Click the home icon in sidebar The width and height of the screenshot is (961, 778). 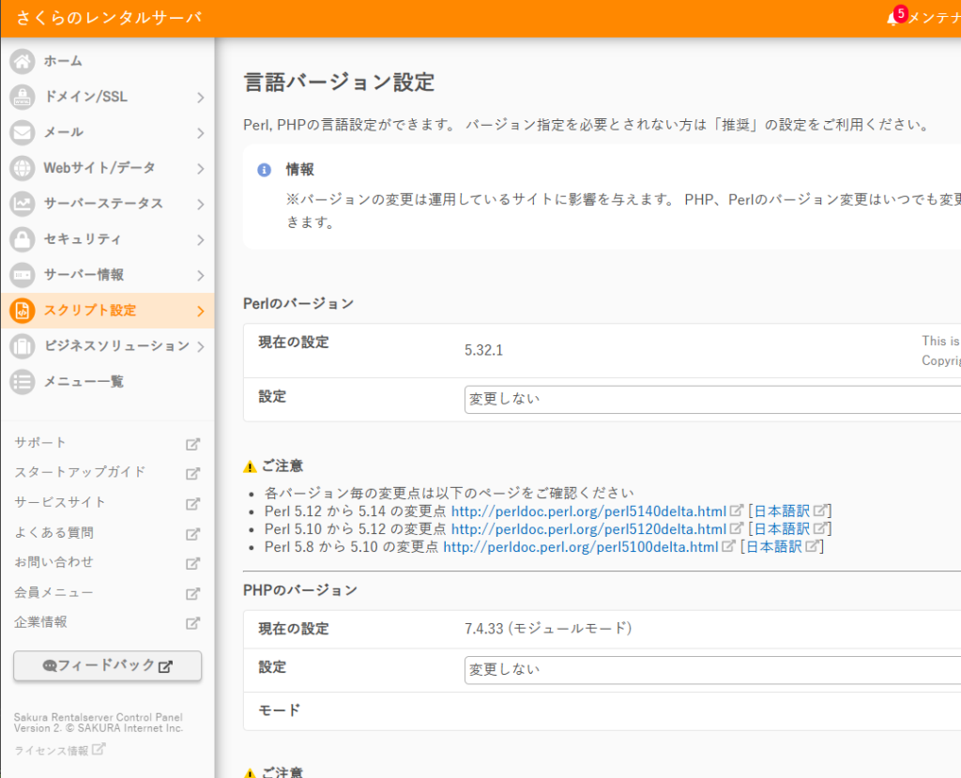[x=23, y=61]
